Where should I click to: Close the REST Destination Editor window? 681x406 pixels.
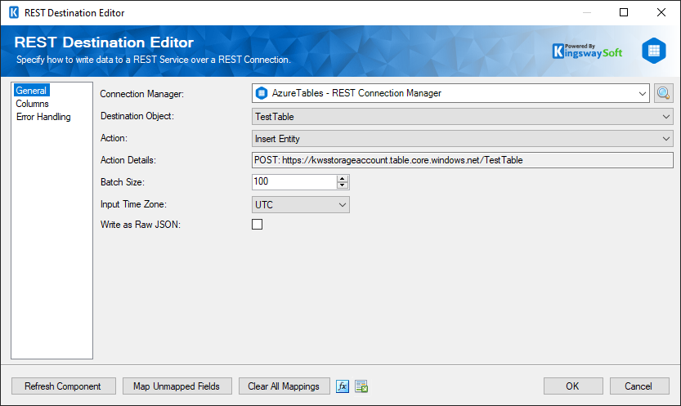pyautogui.click(x=661, y=12)
